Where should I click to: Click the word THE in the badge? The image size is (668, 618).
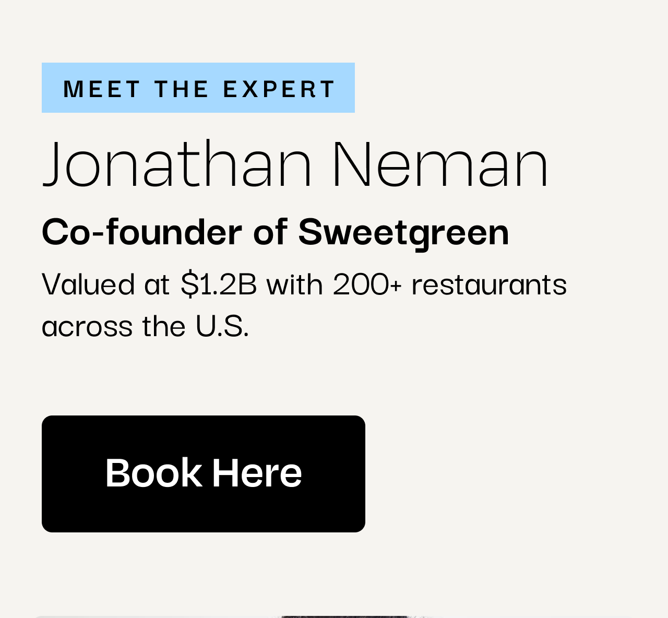click(182, 89)
